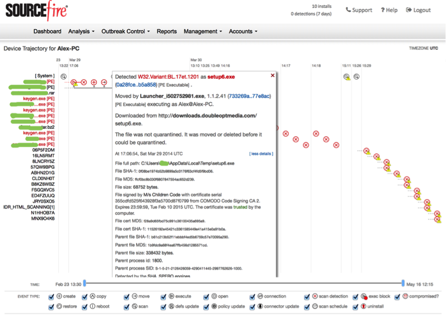Click the scan schedule legend icon
Viewport: 446px width, 315px height.
click(x=315, y=306)
